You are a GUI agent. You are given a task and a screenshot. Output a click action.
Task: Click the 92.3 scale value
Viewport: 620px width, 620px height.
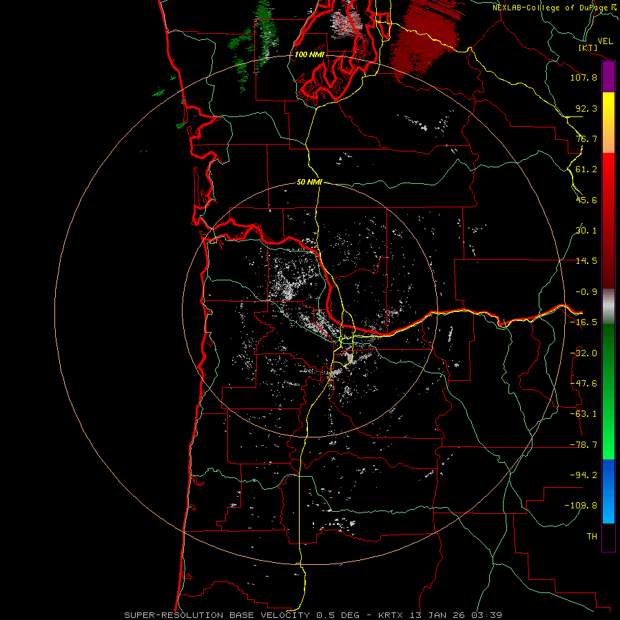click(x=586, y=108)
